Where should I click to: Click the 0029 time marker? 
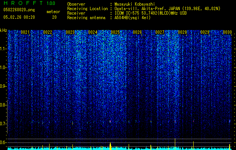point(205,32)
